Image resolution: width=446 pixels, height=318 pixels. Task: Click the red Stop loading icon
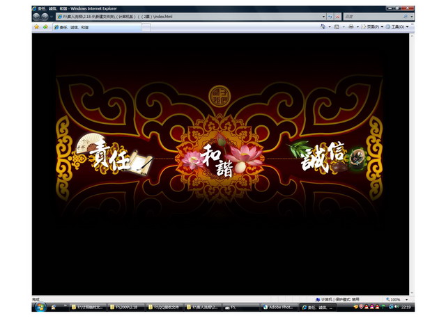coord(338,15)
